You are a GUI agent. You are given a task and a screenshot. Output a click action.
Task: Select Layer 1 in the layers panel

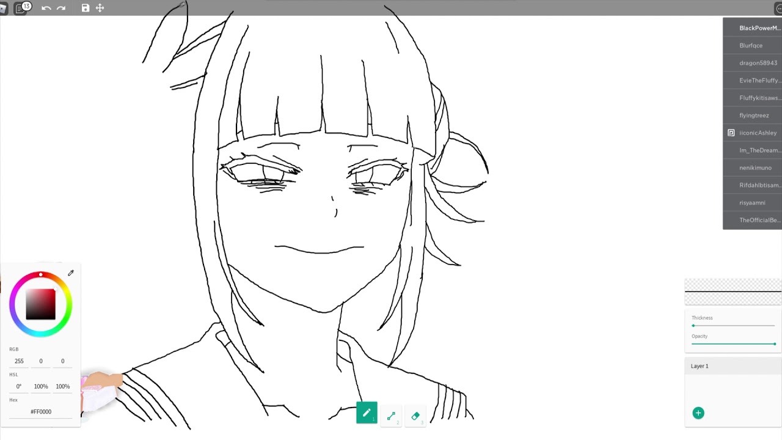coord(733,366)
